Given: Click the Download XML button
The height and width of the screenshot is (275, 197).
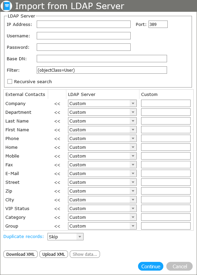Looking at the screenshot, I should [21, 254].
